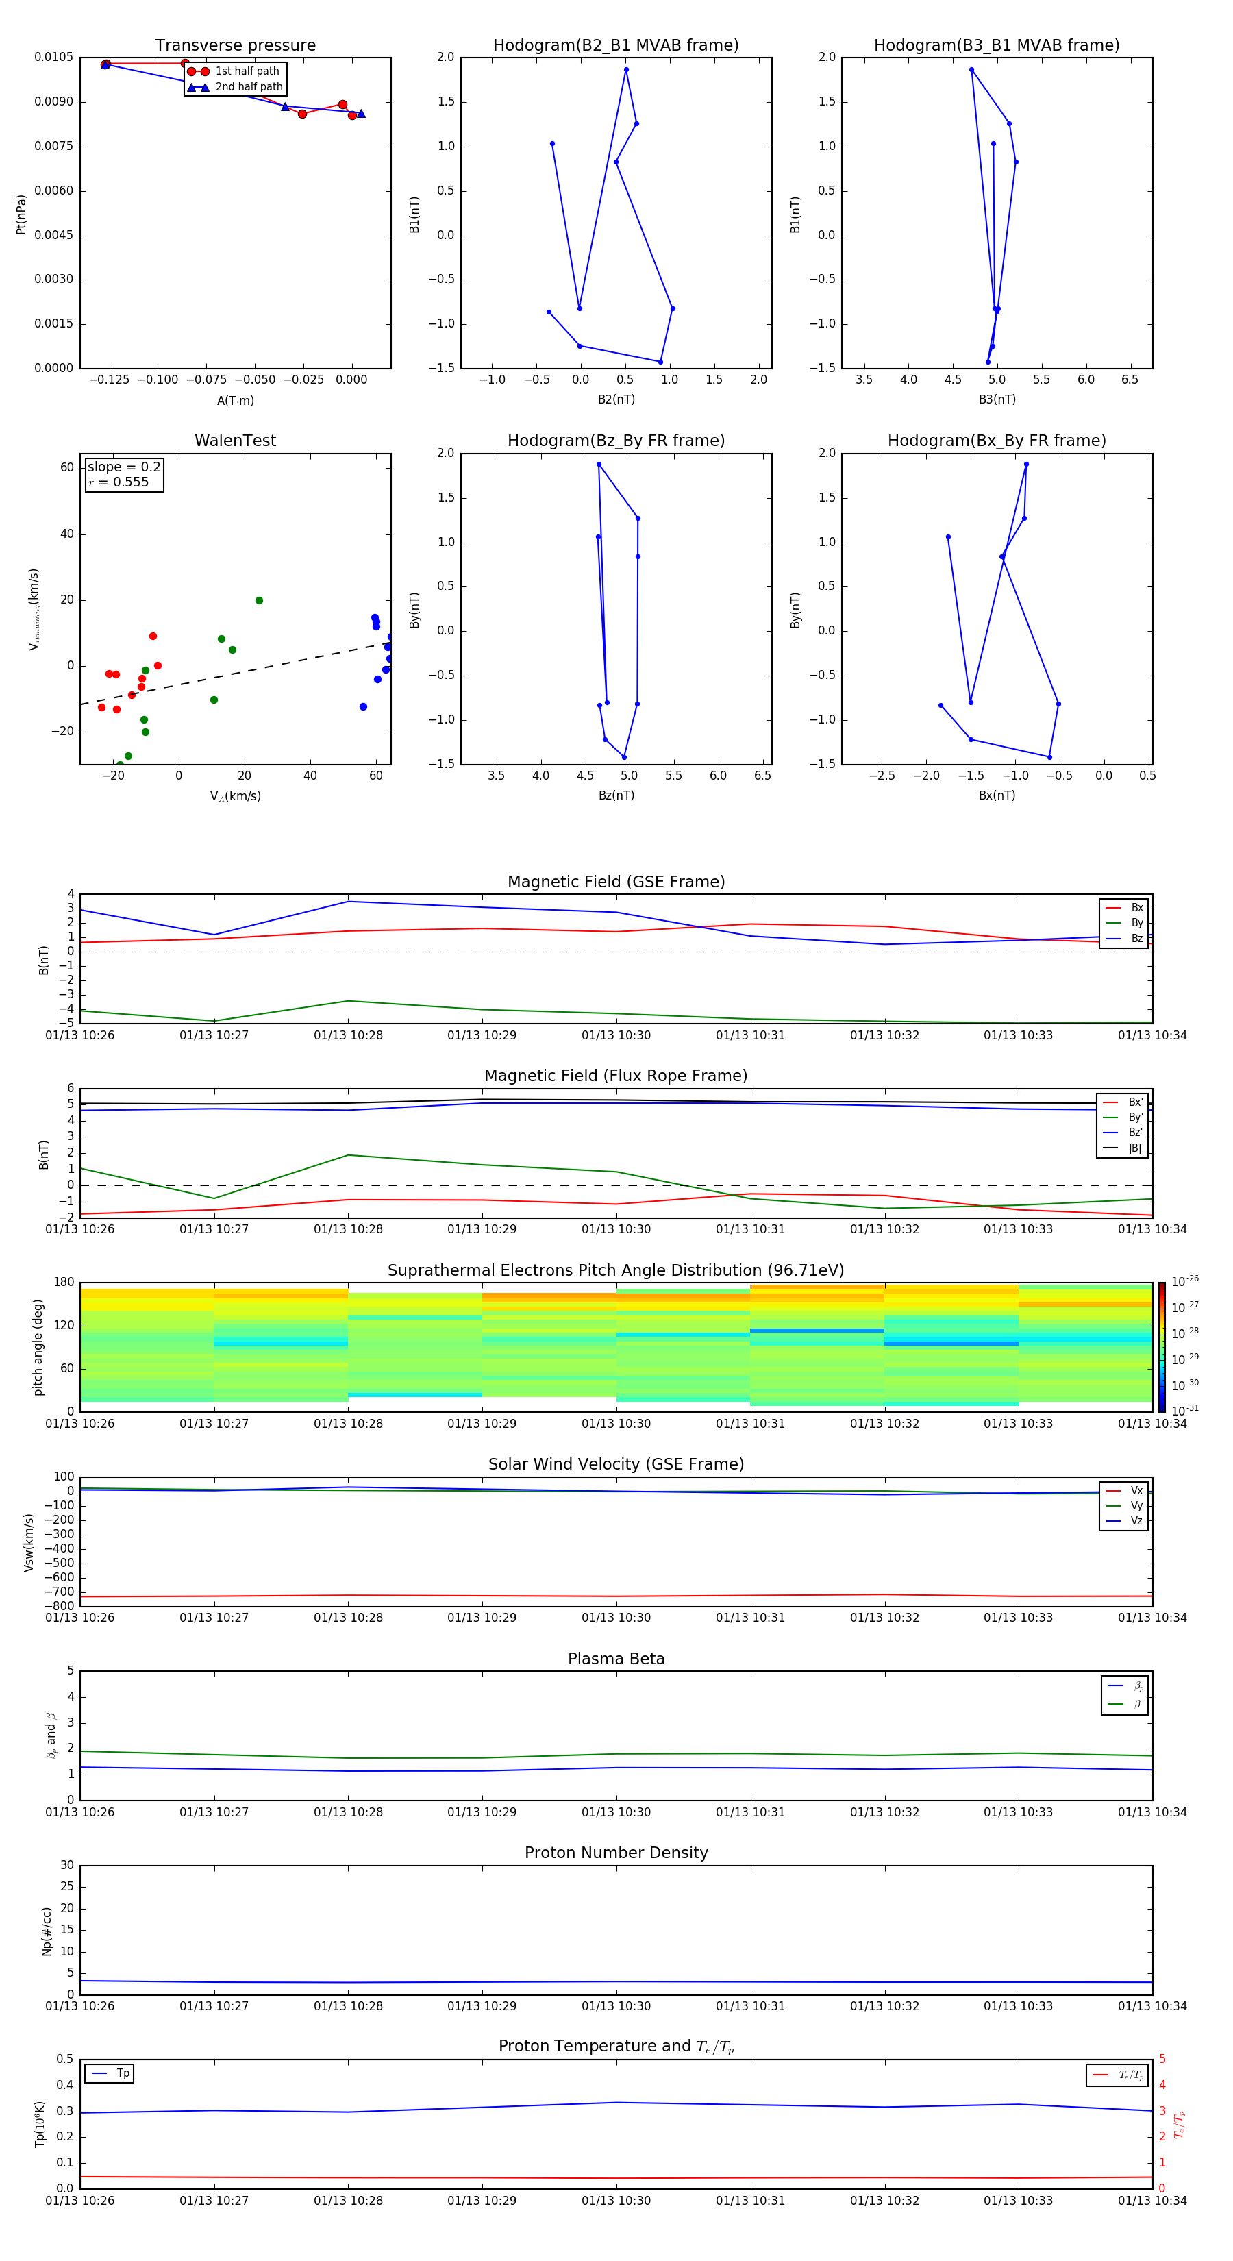This screenshot has width=1233, height=2261.
Task: Click the 'Np(#/cc)' y-axis label
Action: tap(47, 1930)
